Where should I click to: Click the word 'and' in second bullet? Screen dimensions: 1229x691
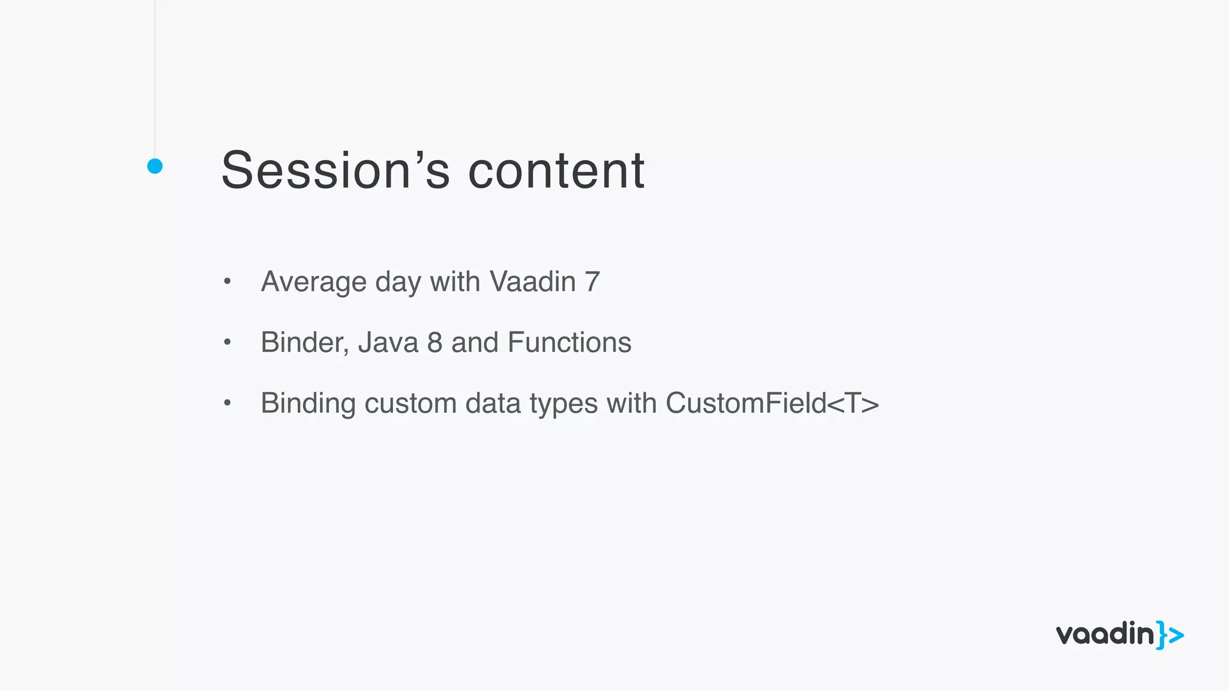[x=475, y=343]
